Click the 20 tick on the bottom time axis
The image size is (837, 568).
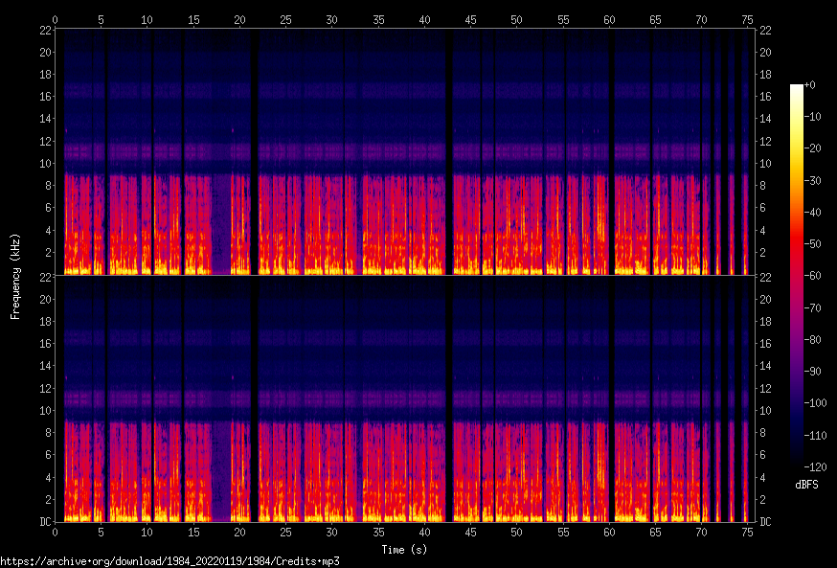tap(240, 532)
